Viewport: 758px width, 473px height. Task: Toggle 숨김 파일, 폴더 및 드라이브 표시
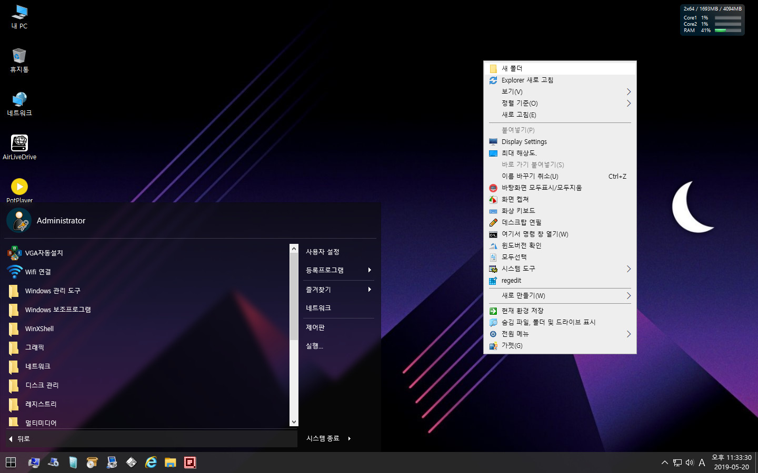560,322
